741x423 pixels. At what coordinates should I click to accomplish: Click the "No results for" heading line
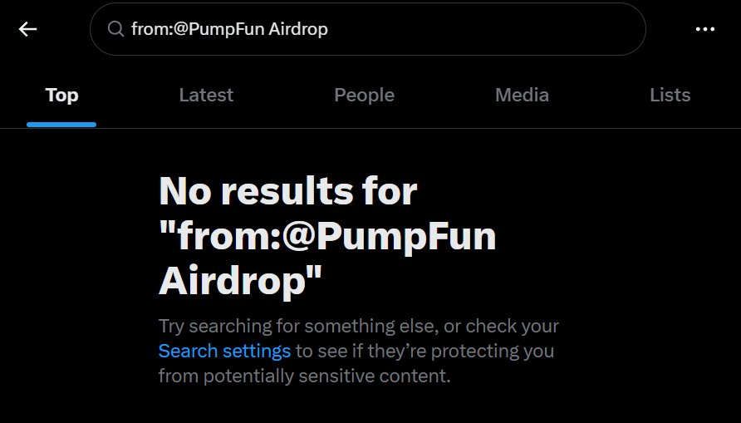point(287,192)
